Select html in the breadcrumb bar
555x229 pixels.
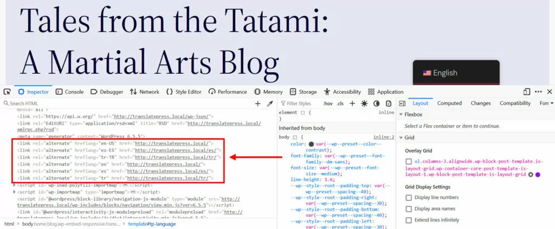9,224
